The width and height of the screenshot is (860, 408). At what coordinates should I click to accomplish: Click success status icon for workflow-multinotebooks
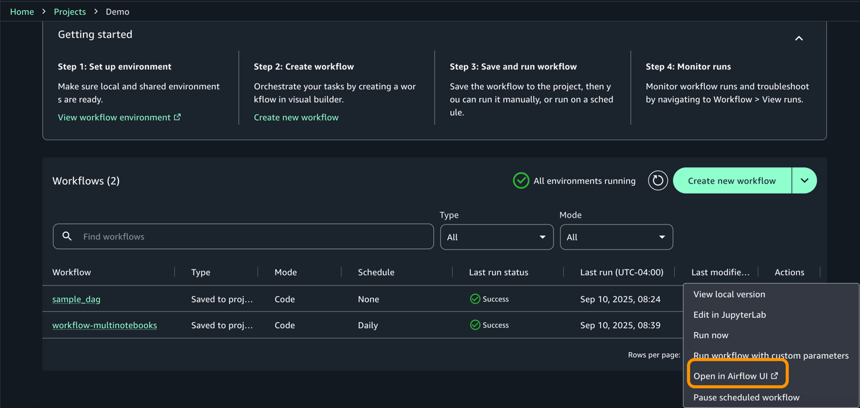click(475, 325)
